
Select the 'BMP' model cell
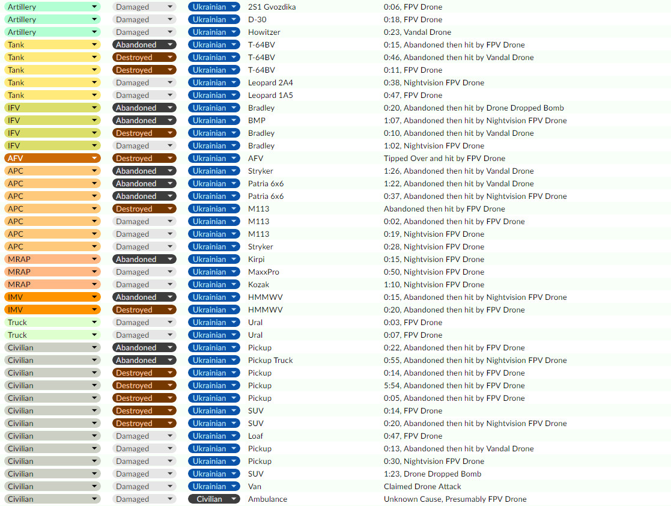(257, 121)
